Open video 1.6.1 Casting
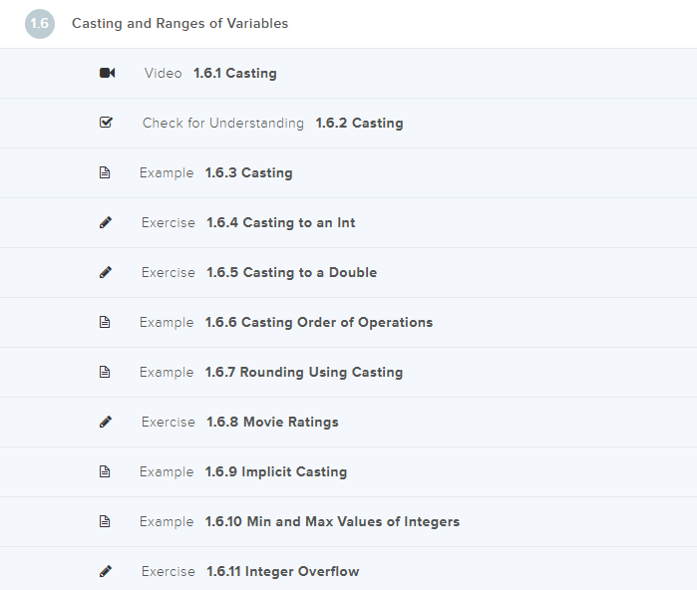 point(234,73)
